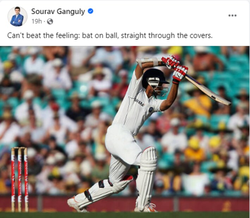Image resolution: width=250 pixels, height=218 pixels.
Task: Click the maroon boundary advertising board
Action: click(x=125, y=204)
